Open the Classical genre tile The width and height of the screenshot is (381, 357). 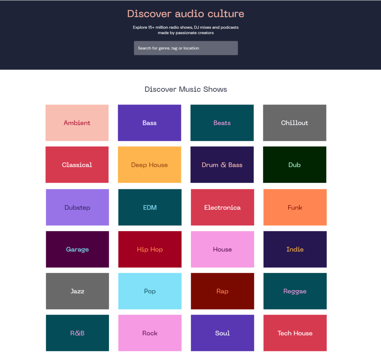77,165
